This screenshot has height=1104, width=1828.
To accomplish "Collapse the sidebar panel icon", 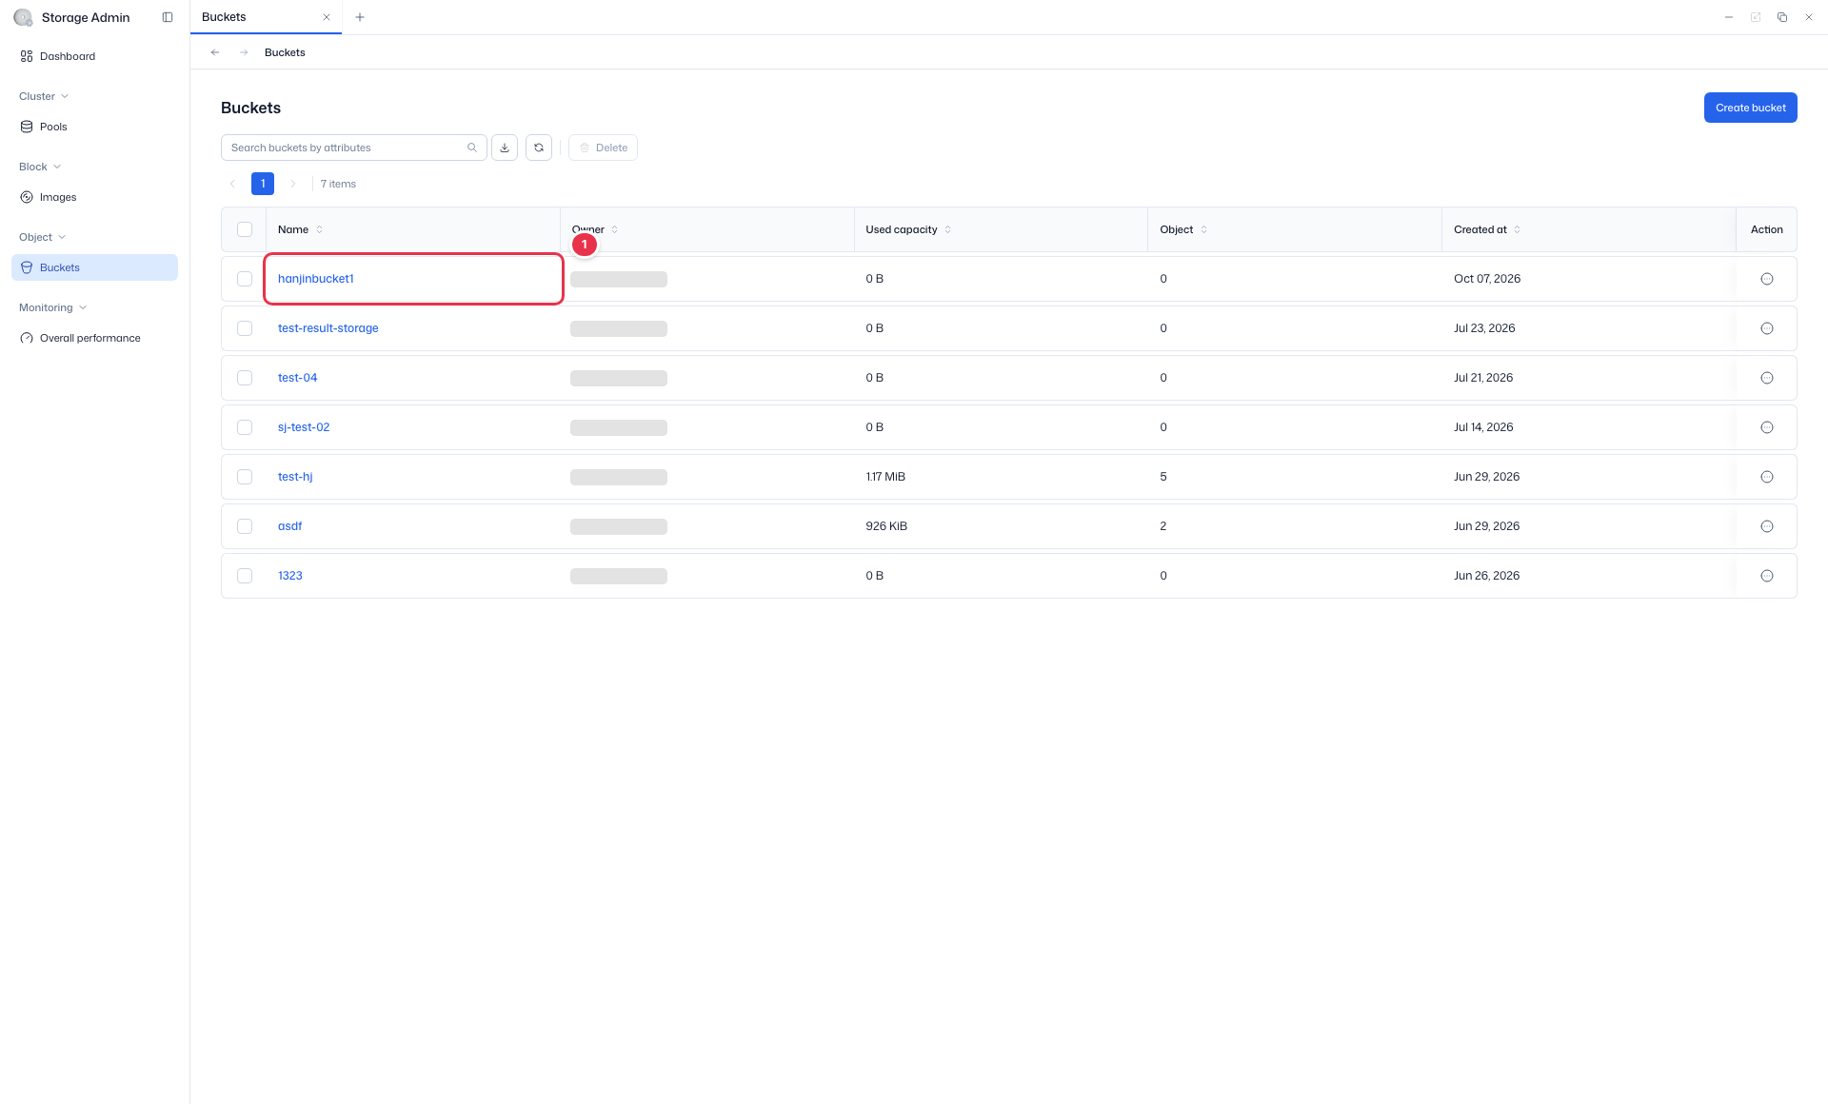I will 168,17.
